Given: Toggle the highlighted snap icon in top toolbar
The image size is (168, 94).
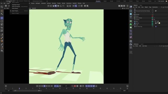Looking at the screenshot, I should (x=76, y=6).
